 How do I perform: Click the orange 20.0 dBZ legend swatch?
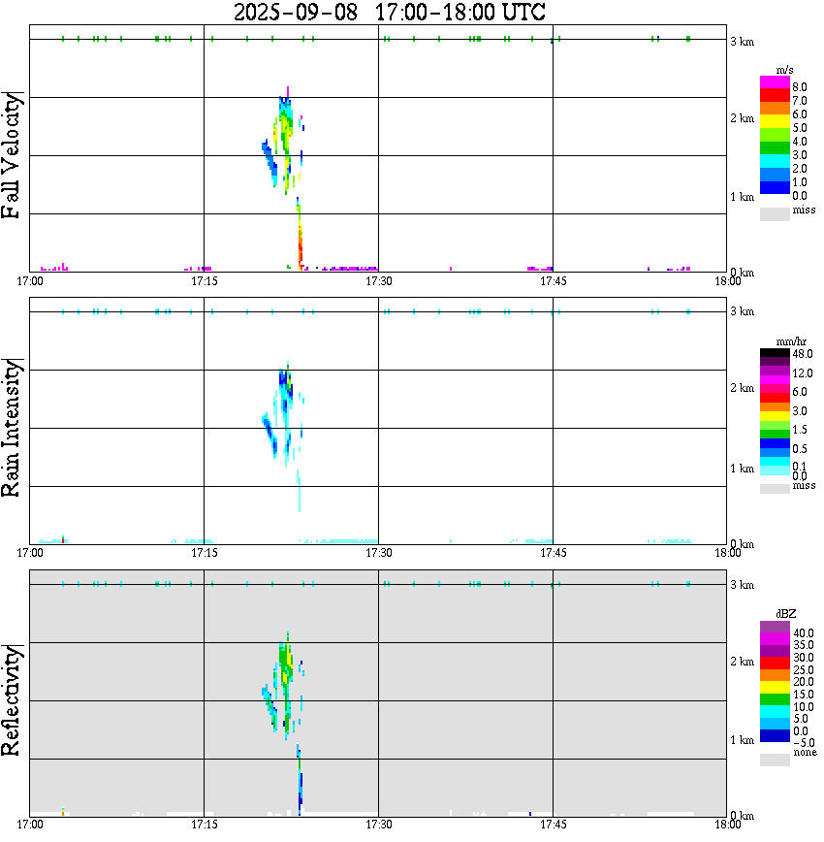(x=775, y=675)
